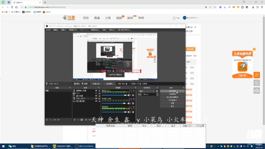265x149 pixels.
Task: Adjust the 音频输入采集 volume slider in the mixer
Action: (114, 103)
